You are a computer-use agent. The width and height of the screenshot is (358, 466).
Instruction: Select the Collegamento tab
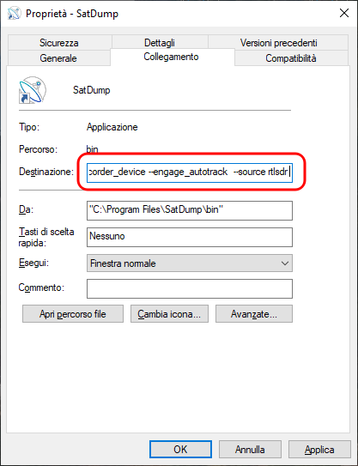pos(171,57)
